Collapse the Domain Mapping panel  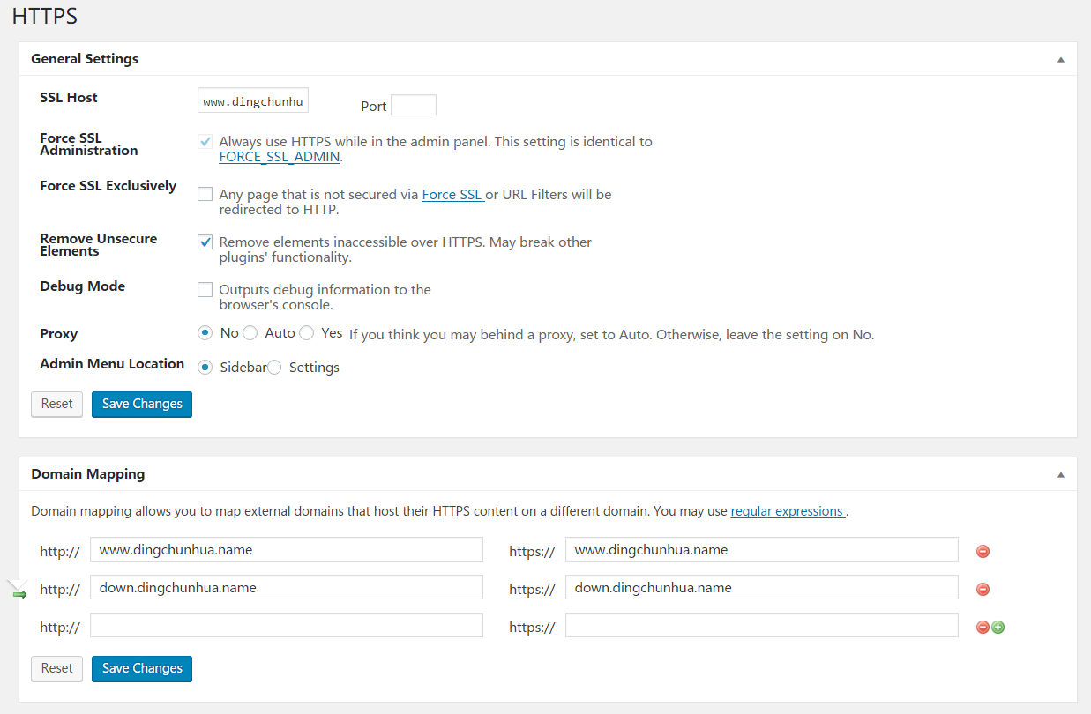click(1061, 474)
